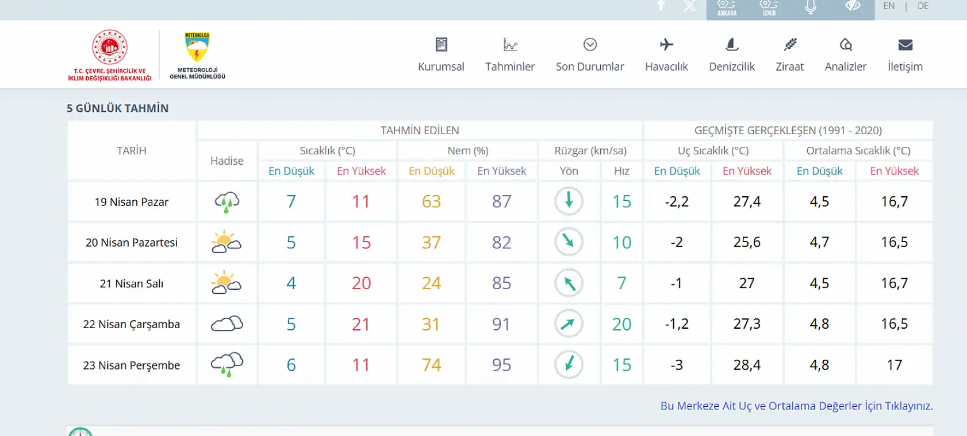Click the cloudy icon for 22 Nisan Çarşamba
Screen dimensions: 967x436
227,324
